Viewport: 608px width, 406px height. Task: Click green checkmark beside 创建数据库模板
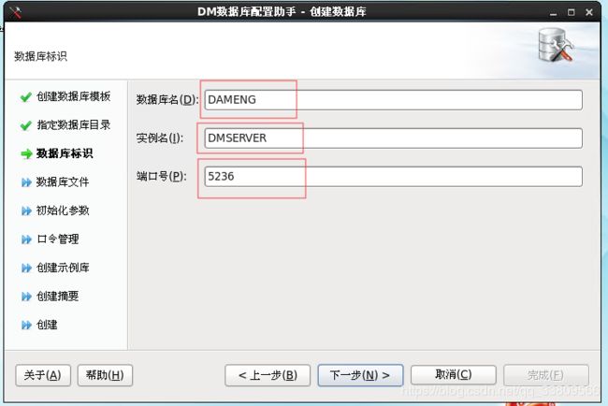(x=26, y=96)
